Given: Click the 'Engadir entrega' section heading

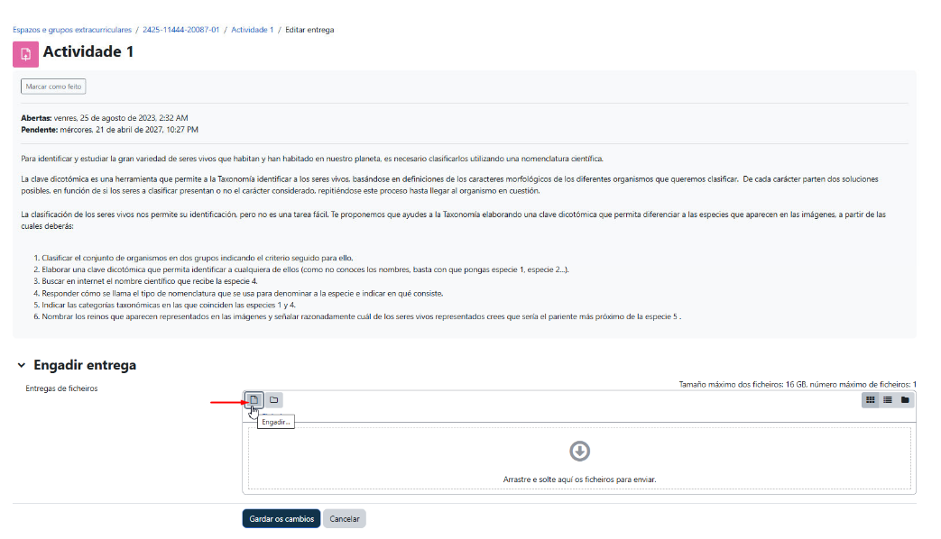Looking at the screenshot, I should (x=85, y=366).
